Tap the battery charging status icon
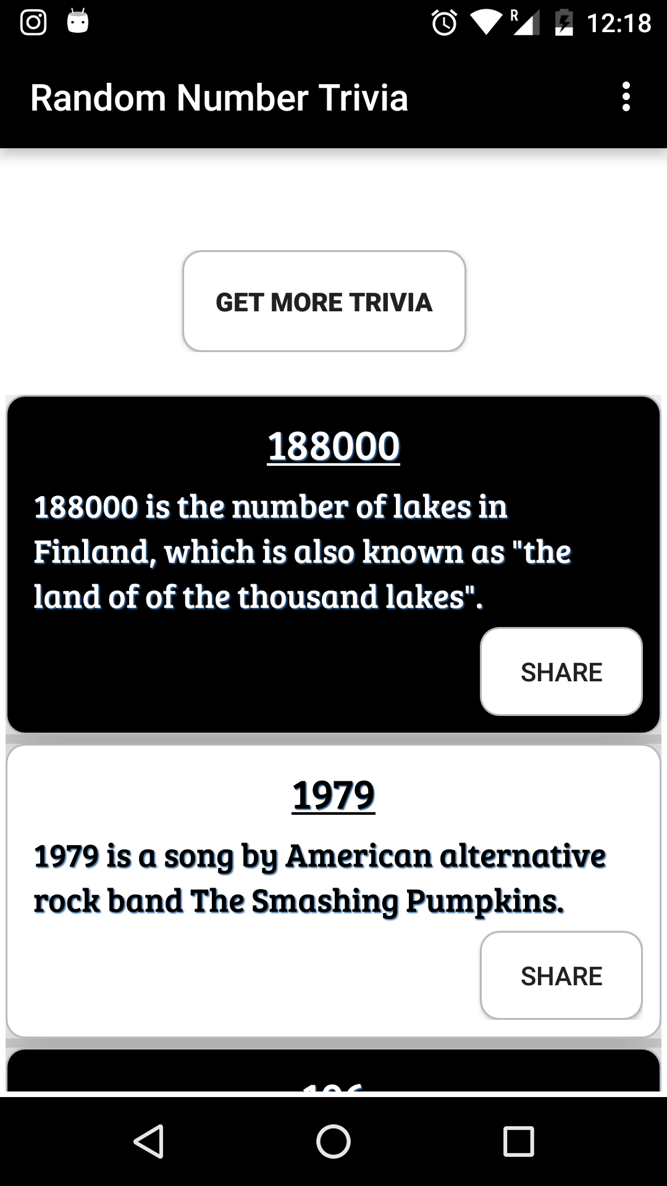Image resolution: width=667 pixels, height=1186 pixels. (x=563, y=23)
